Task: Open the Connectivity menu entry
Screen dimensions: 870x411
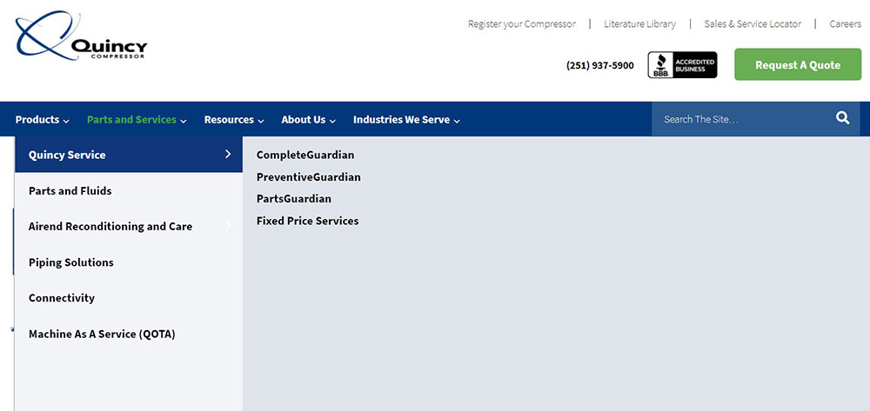Action: tap(62, 298)
